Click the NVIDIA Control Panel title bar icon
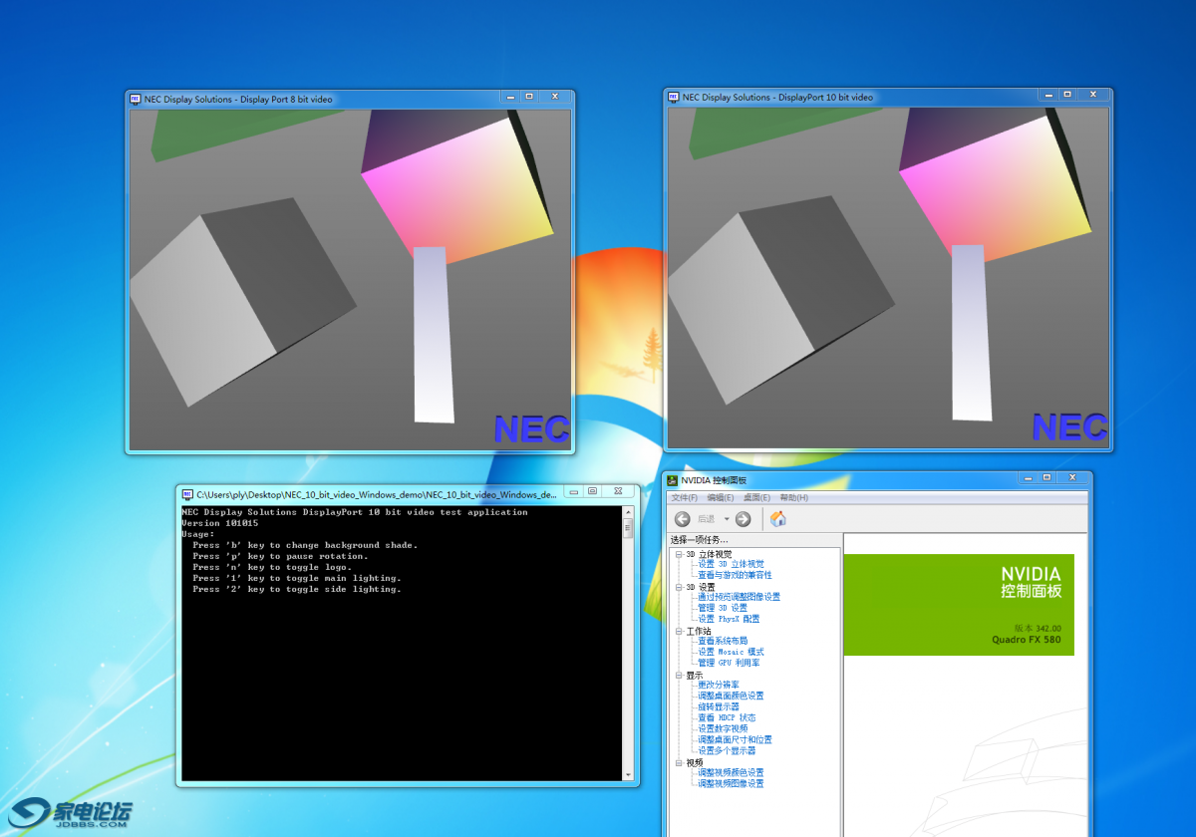Viewport: 1196px width, 837px height. [673, 480]
